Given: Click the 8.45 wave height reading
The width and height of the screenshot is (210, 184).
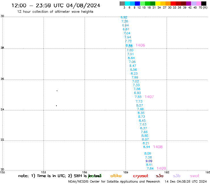Looking at the screenshot, I should 142,121.
